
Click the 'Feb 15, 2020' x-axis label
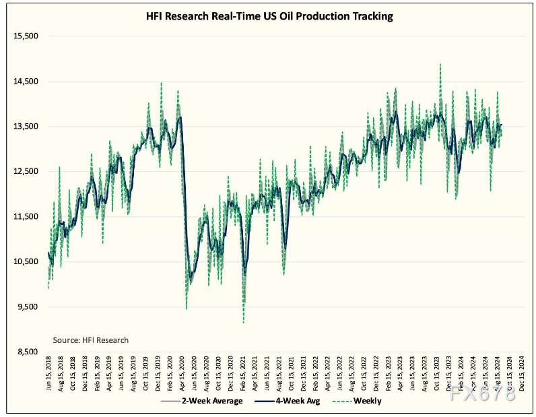coord(170,374)
